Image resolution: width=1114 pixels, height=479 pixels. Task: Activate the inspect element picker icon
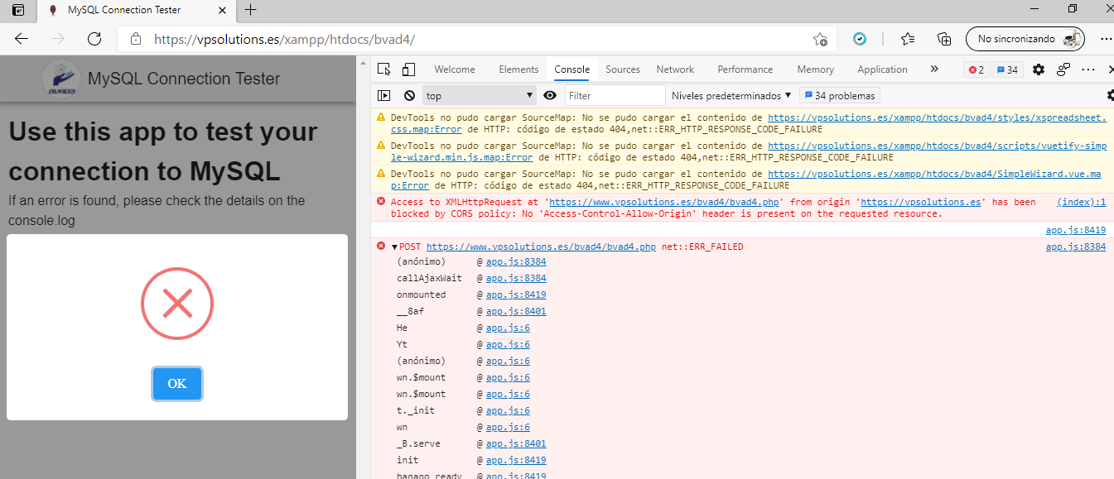click(383, 69)
